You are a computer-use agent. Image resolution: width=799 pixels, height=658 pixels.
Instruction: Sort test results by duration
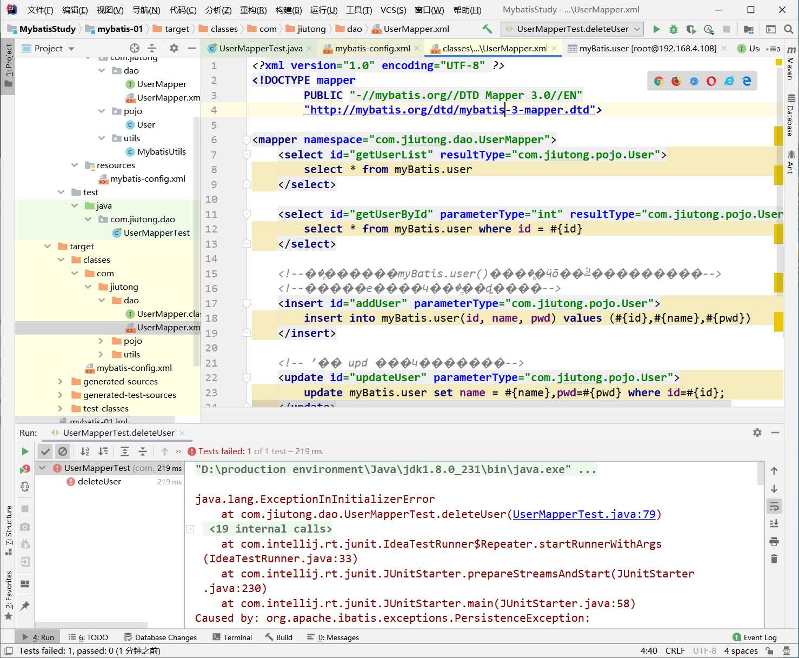[103, 451]
